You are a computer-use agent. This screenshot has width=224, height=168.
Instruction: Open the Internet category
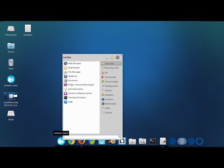point(111,99)
